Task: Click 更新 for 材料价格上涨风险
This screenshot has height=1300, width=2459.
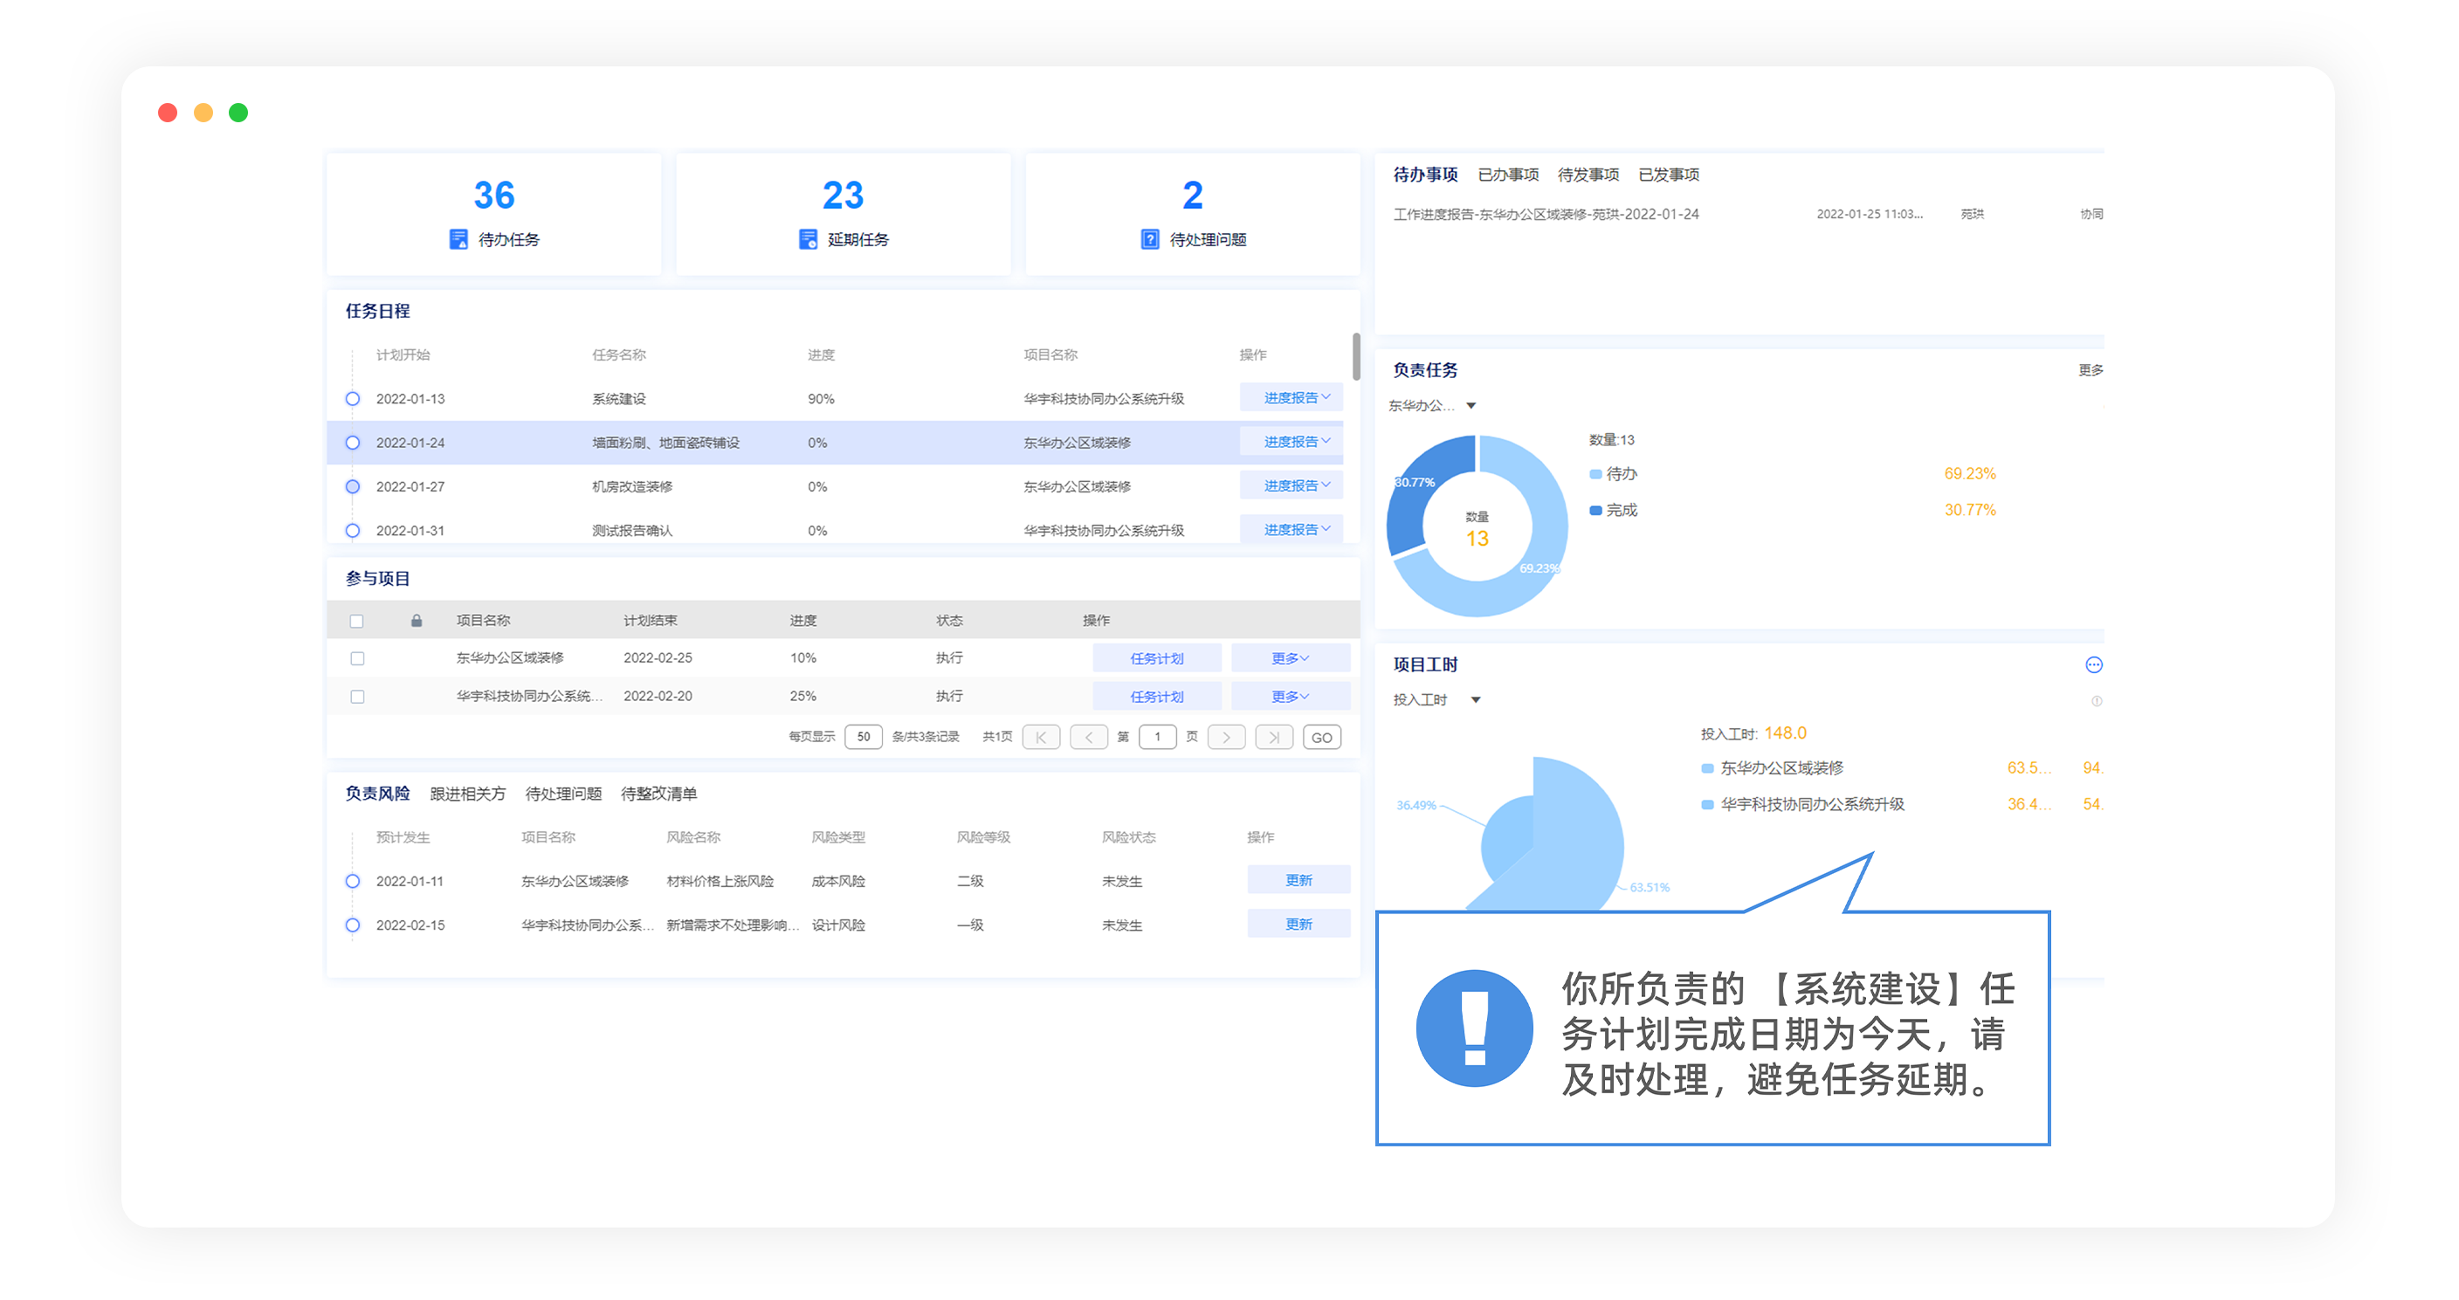Action: (1298, 879)
